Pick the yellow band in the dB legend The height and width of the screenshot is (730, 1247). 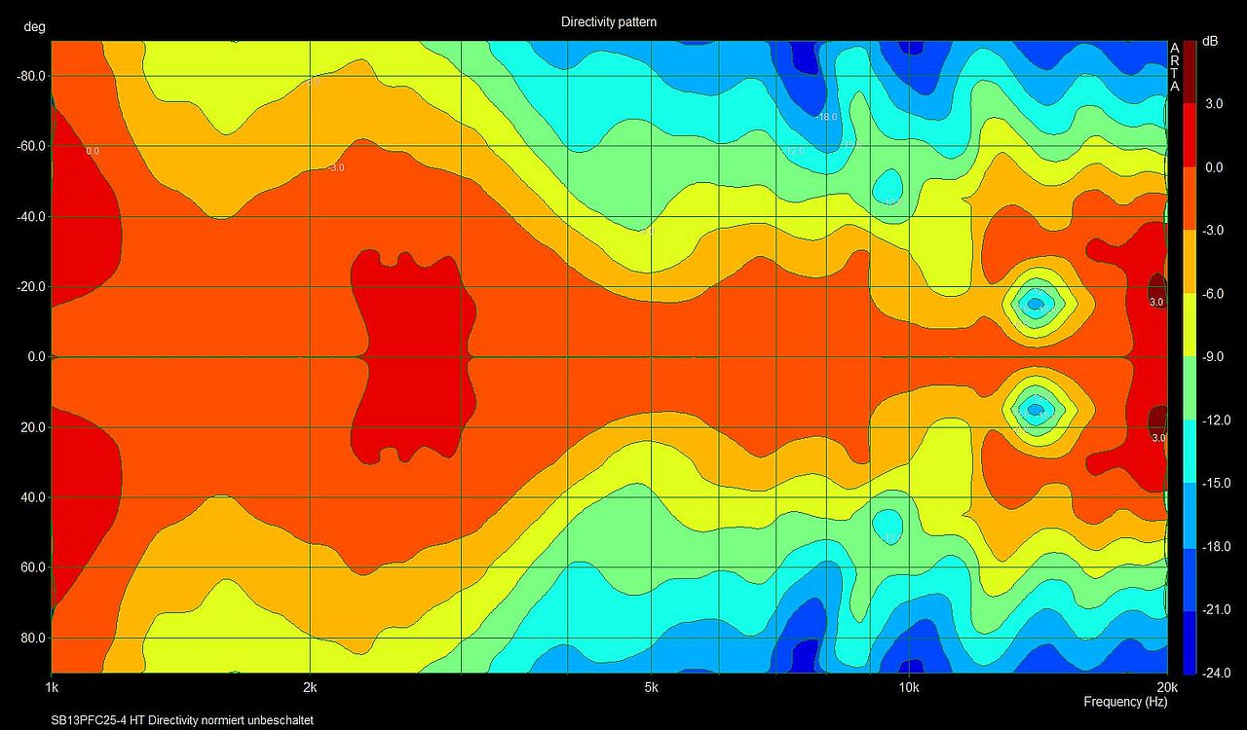pos(1189,325)
